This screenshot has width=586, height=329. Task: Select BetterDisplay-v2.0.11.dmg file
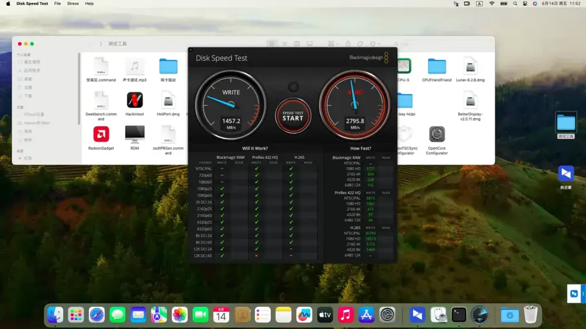coord(470,106)
